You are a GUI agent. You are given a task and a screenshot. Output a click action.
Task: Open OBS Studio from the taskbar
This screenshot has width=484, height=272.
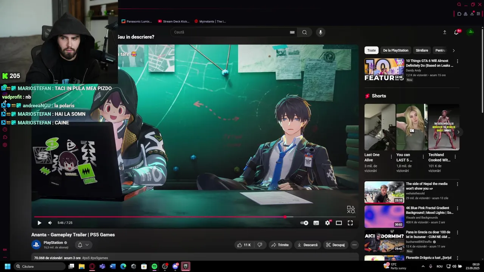pyautogui.click(x=165, y=266)
